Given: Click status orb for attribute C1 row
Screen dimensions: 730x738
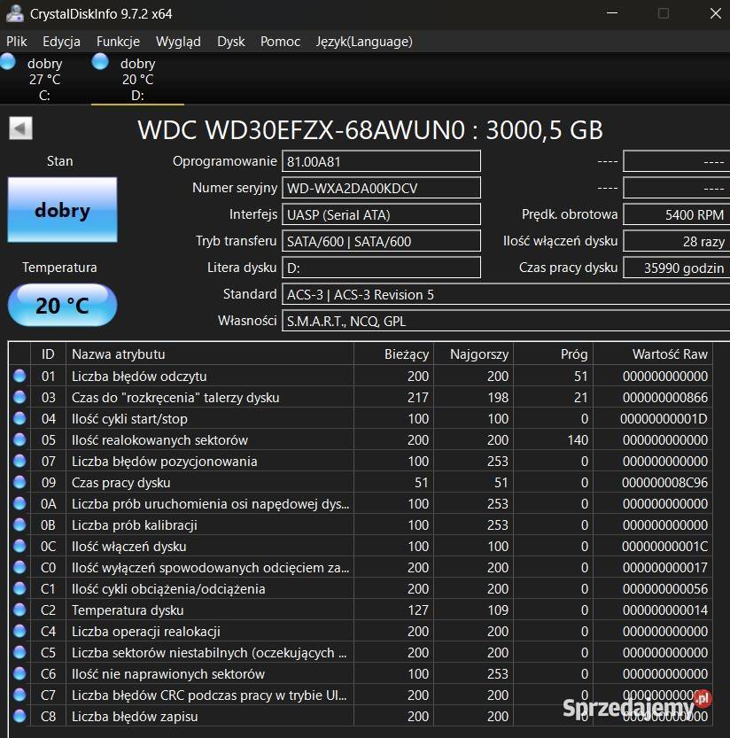Looking at the screenshot, I should pyautogui.click(x=19, y=588).
